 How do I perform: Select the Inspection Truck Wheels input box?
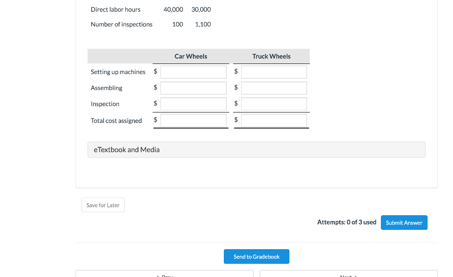pyautogui.click(x=274, y=104)
